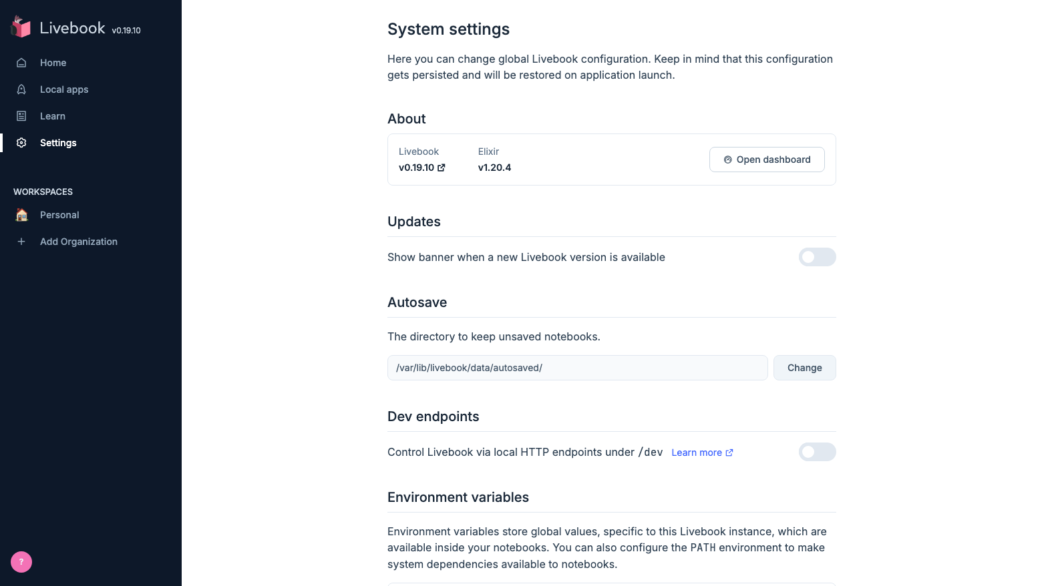Click the v0.19.10 version label in sidebar
Image resolution: width=1042 pixels, height=586 pixels.
[126, 31]
